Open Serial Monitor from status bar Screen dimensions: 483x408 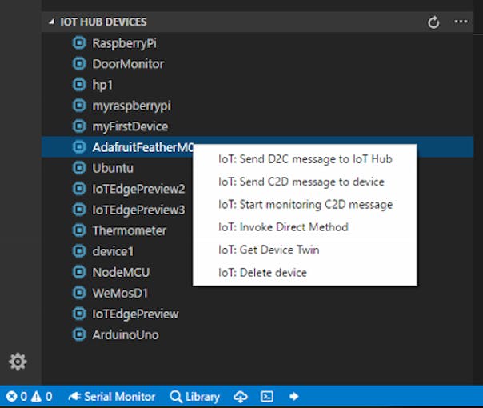coord(112,397)
